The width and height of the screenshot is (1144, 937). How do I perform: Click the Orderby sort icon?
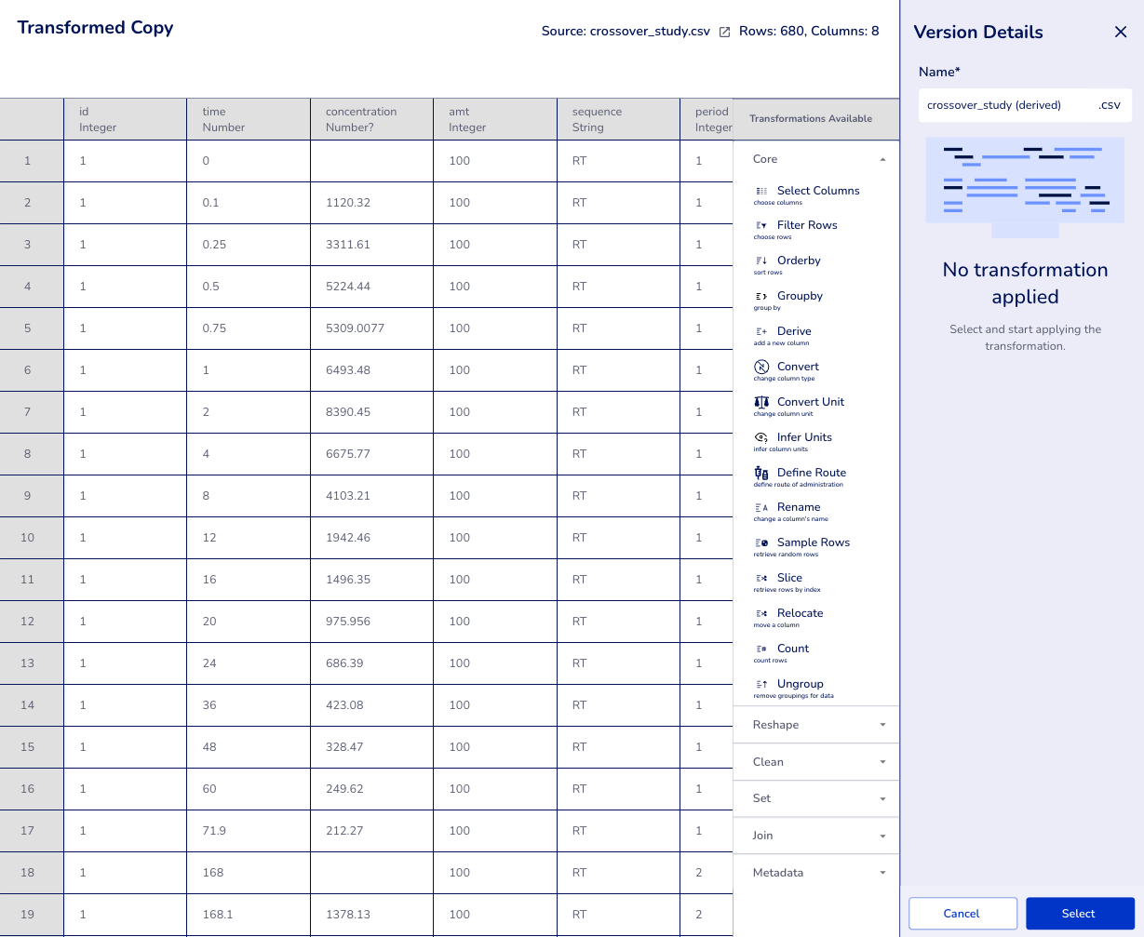click(761, 261)
